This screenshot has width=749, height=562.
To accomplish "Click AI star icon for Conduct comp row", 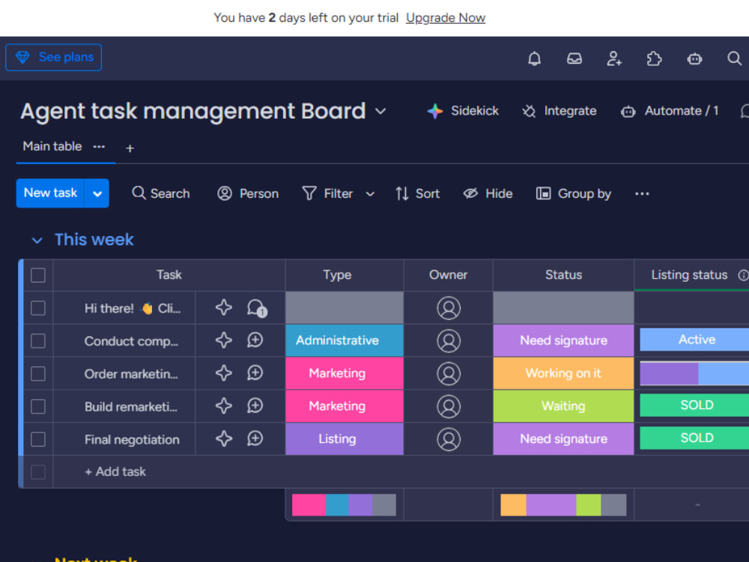I will pos(223,340).
